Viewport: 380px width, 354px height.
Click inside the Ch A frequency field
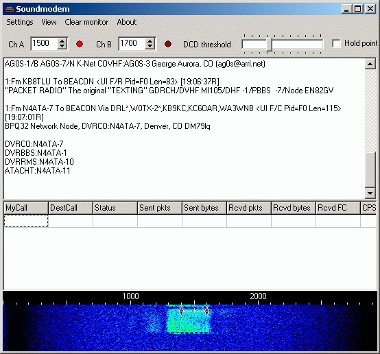pos(45,44)
